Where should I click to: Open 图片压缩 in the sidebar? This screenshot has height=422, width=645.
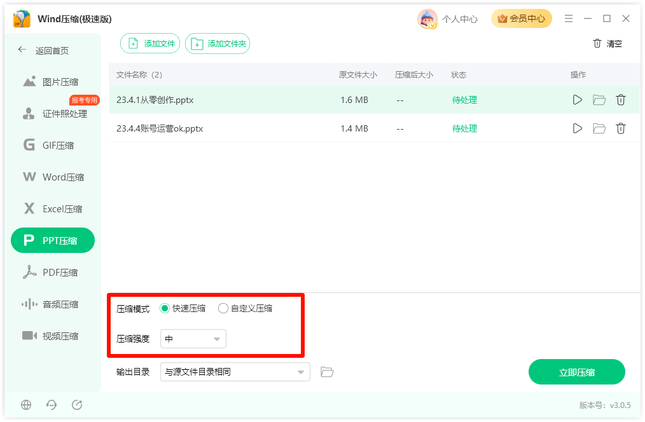(x=53, y=82)
